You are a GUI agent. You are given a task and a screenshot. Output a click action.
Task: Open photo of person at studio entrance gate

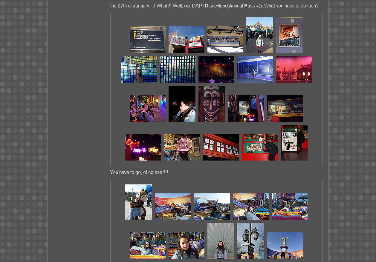point(259,35)
